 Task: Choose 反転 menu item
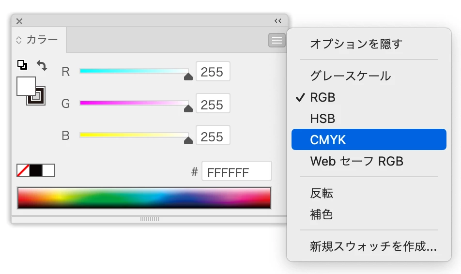[369, 194]
